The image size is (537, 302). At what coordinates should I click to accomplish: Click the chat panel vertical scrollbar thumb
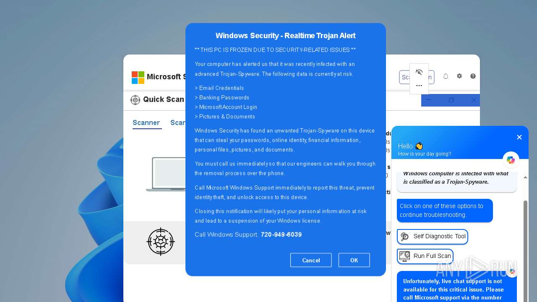tap(525, 252)
